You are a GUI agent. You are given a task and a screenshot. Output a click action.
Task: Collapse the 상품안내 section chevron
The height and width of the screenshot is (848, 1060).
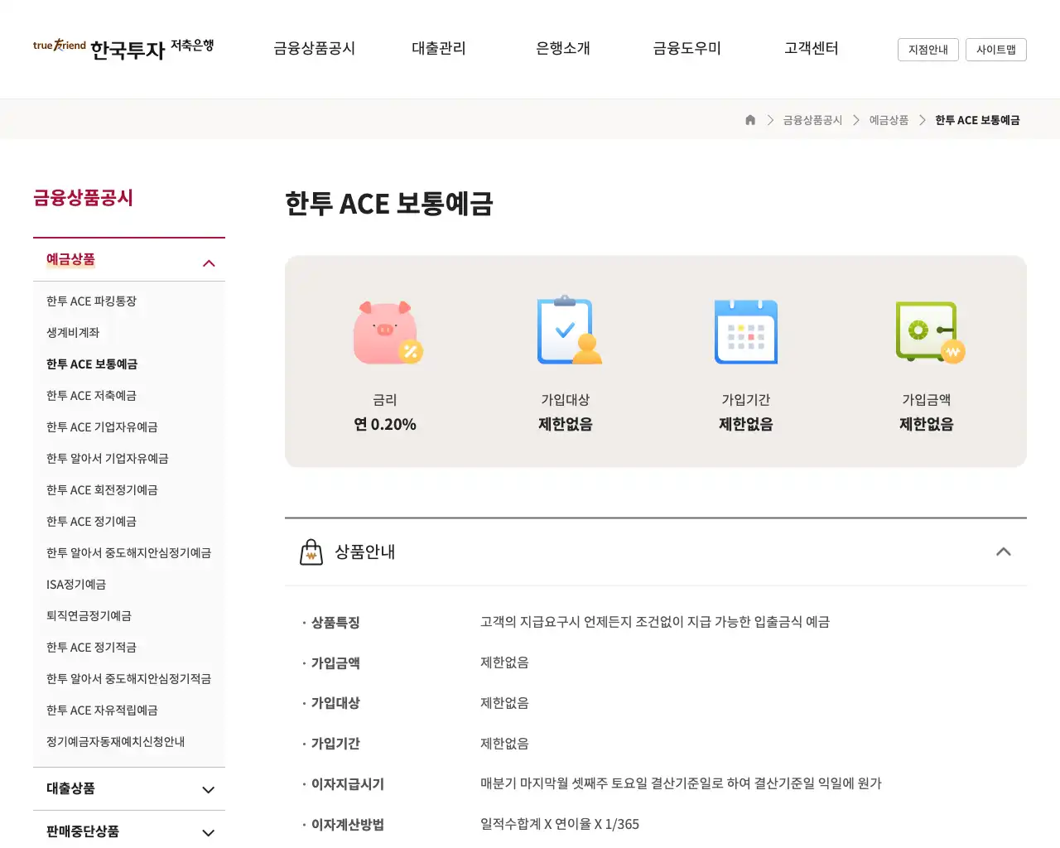(x=1004, y=552)
